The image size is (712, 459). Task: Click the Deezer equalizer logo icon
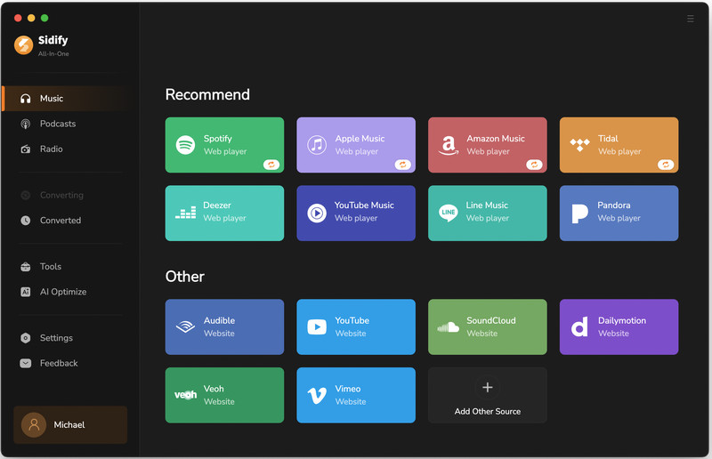point(185,213)
